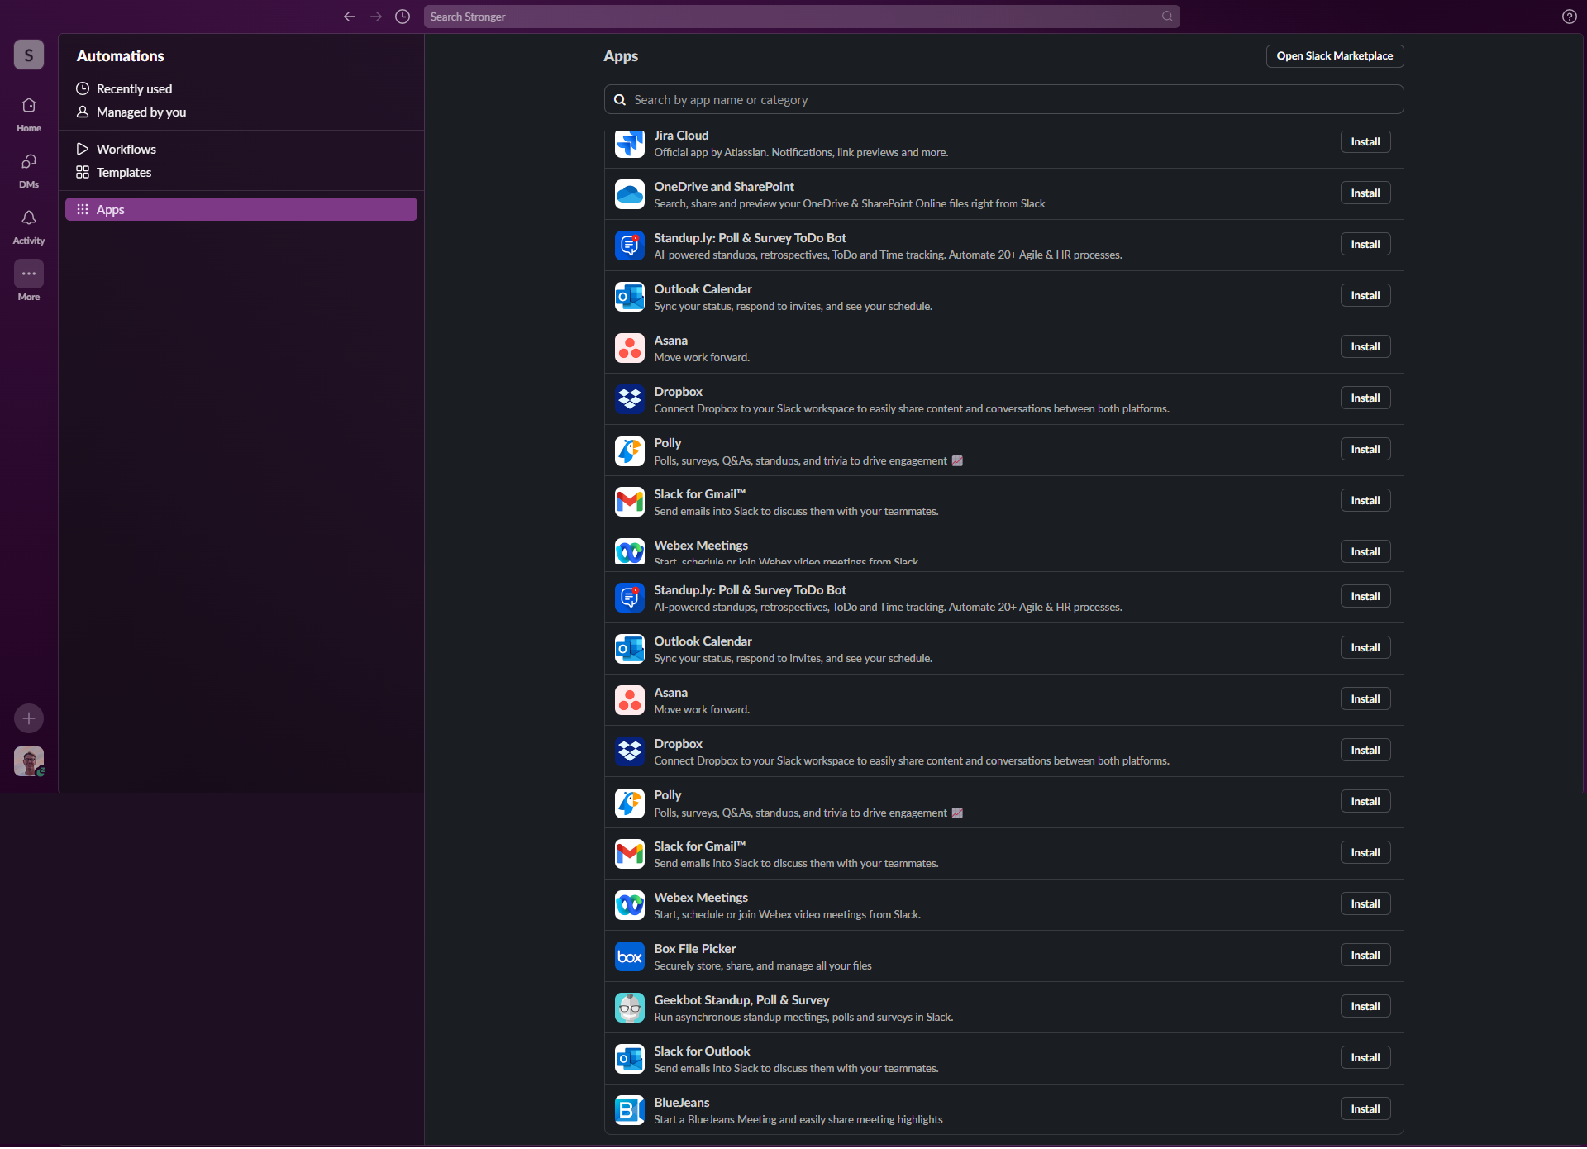Open the help question mark icon
Screen dimensions: 1587x1149
click(x=1569, y=17)
